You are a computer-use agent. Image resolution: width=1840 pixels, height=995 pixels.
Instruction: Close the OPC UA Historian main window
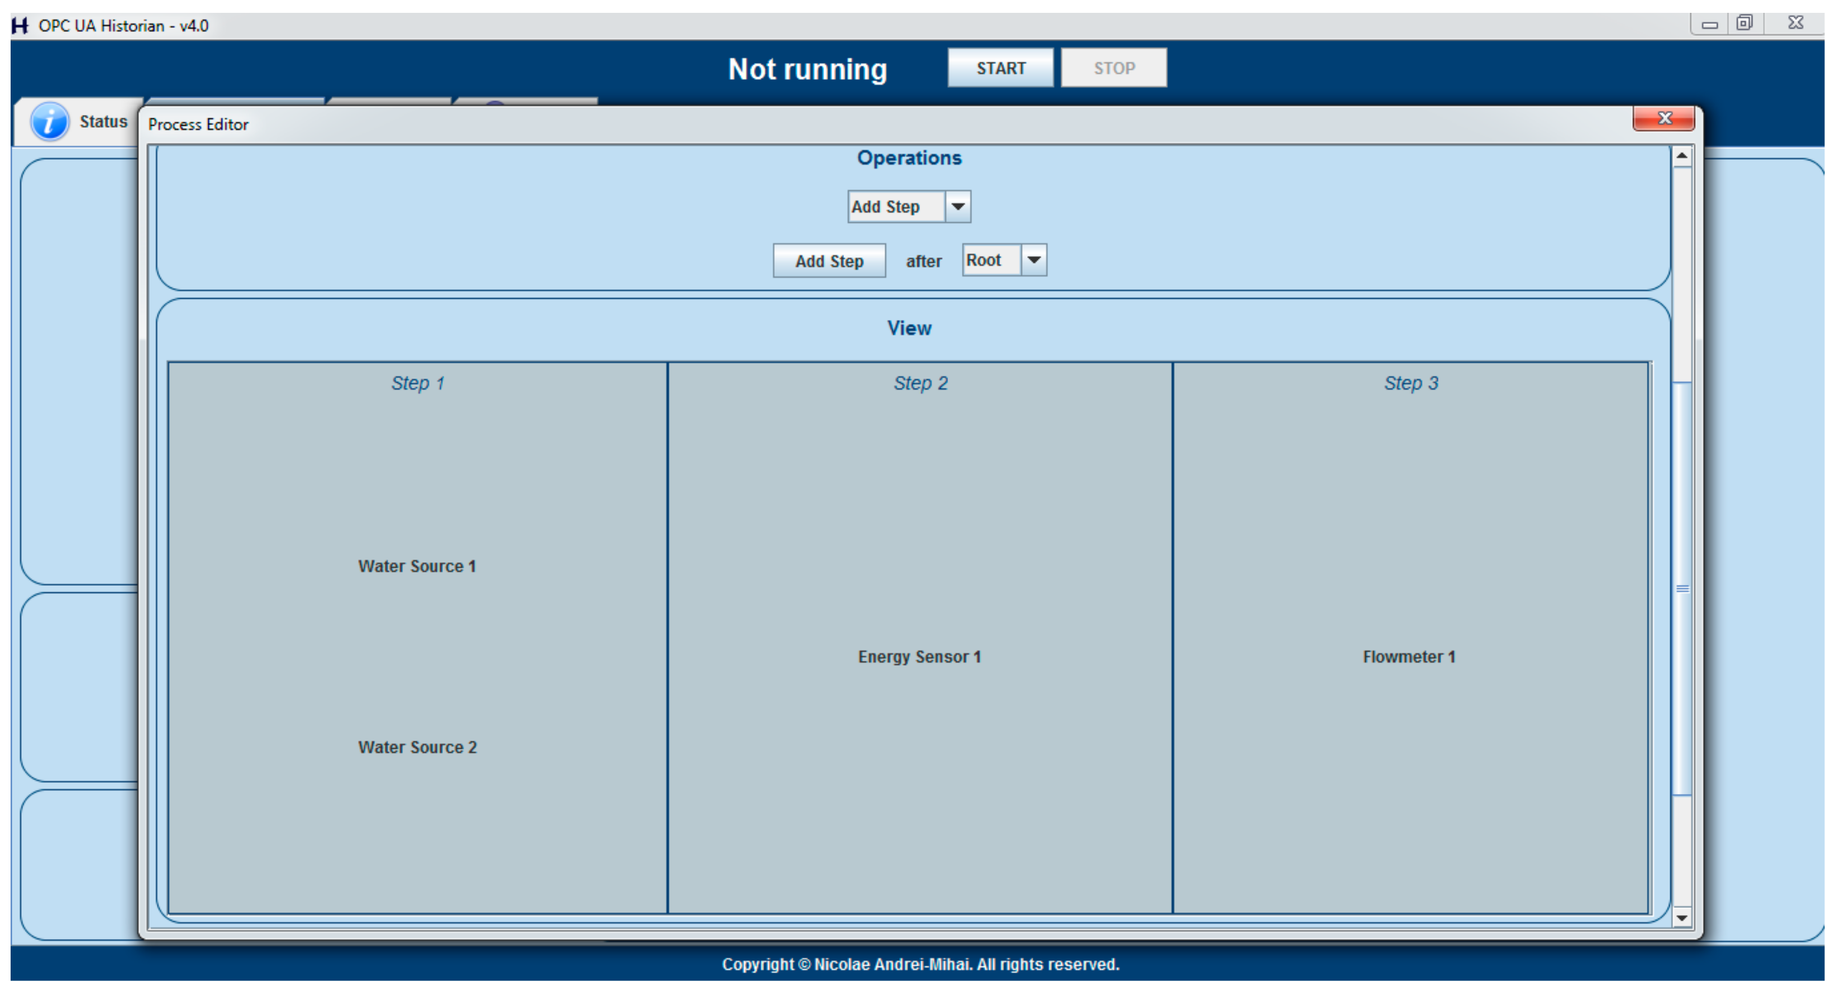1796,23
